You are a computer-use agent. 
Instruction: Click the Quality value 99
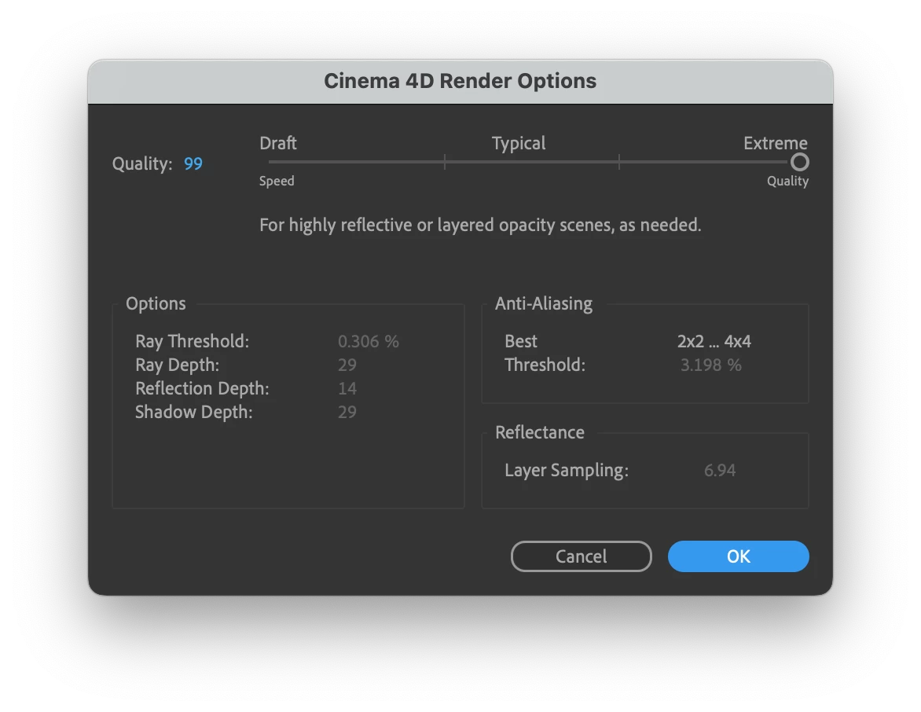click(x=193, y=163)
